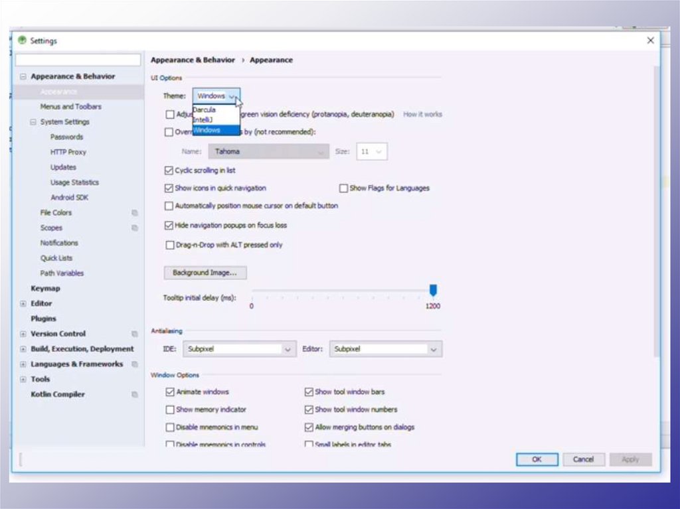Open Quick Lists settings
Viewport: 680px width, 509px height.
coord(56,258)
